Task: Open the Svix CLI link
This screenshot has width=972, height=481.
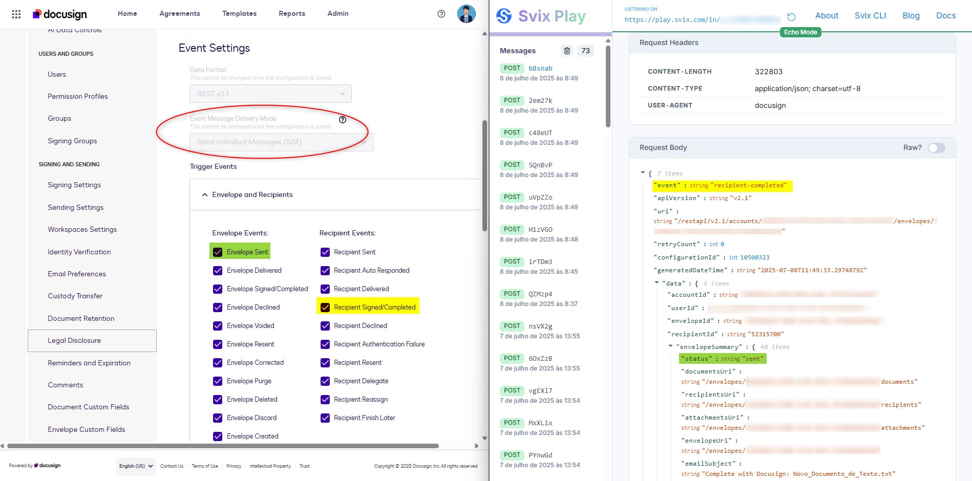Action: 870,16
